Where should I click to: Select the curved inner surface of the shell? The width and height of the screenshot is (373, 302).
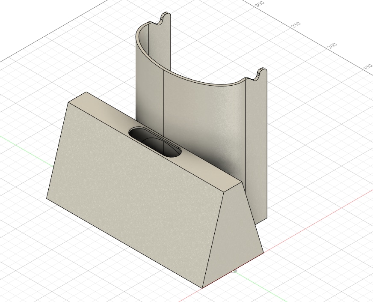(x=204, y=119)
